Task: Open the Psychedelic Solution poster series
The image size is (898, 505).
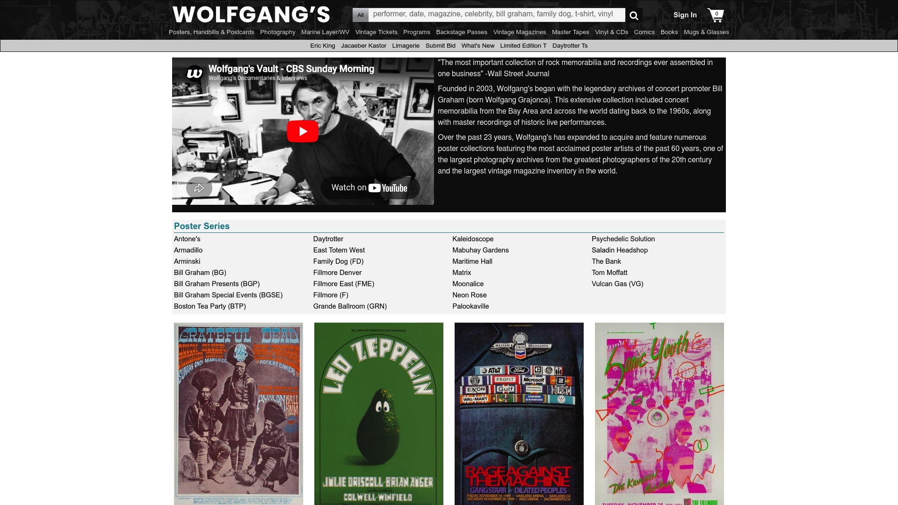Action: [x=623, y=239]
